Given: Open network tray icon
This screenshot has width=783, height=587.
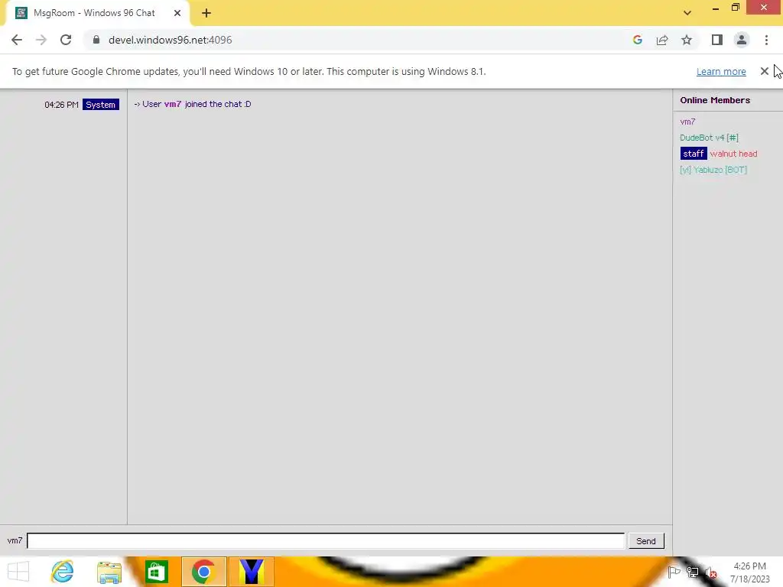Looking at the screenshot, I should 693,572.
